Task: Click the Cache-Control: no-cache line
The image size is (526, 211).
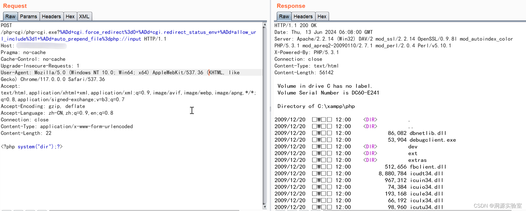Action: click(33, 59)
